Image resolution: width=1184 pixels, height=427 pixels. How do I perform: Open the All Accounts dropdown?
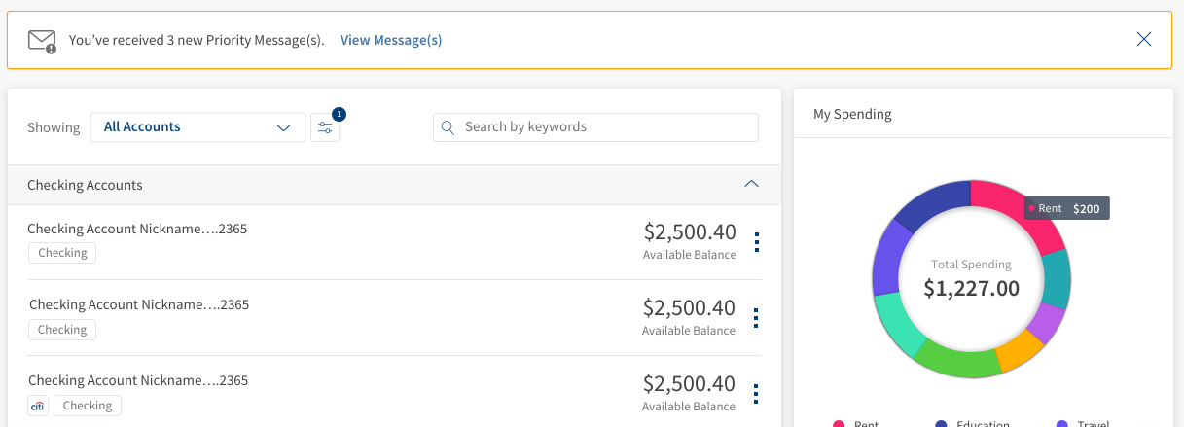coord(197,127)
